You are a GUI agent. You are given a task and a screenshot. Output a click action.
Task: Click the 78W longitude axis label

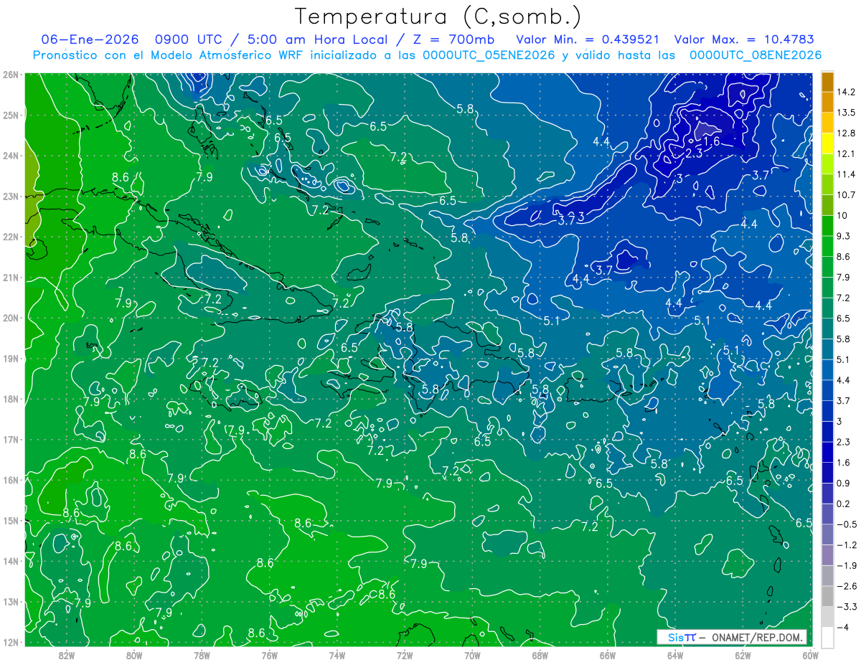coord(202,655)
